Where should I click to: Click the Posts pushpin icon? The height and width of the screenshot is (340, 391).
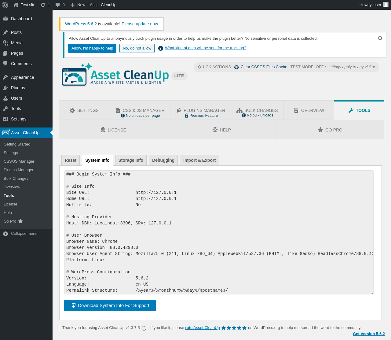pos(5,32)
